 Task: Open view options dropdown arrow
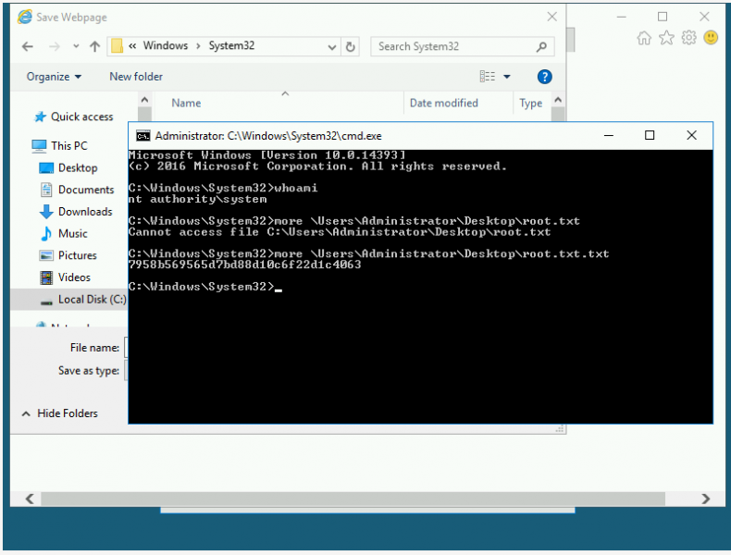pyautogui.click(x=507, y=77)
